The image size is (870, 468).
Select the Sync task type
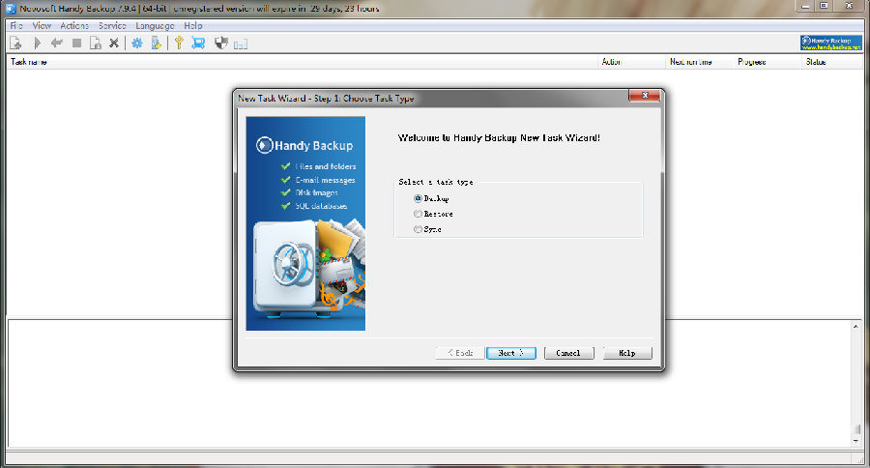(x=427, y=229)
